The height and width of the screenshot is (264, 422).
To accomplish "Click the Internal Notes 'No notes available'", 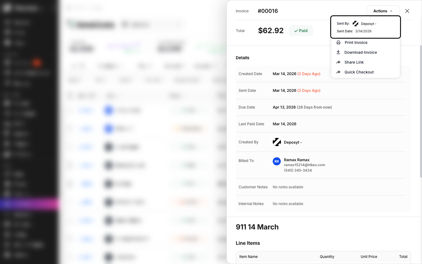I will 288,204.
